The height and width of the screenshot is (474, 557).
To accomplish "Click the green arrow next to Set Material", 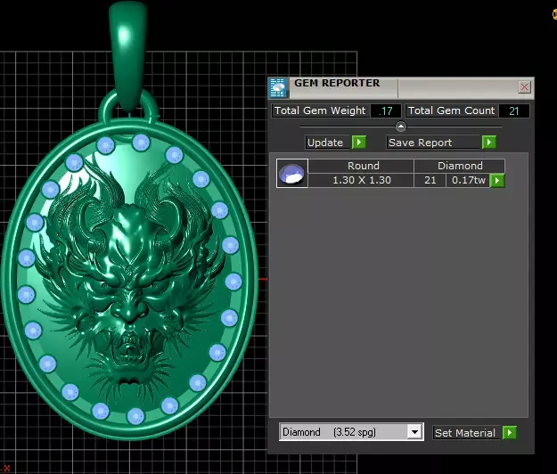I will [510, 433].
